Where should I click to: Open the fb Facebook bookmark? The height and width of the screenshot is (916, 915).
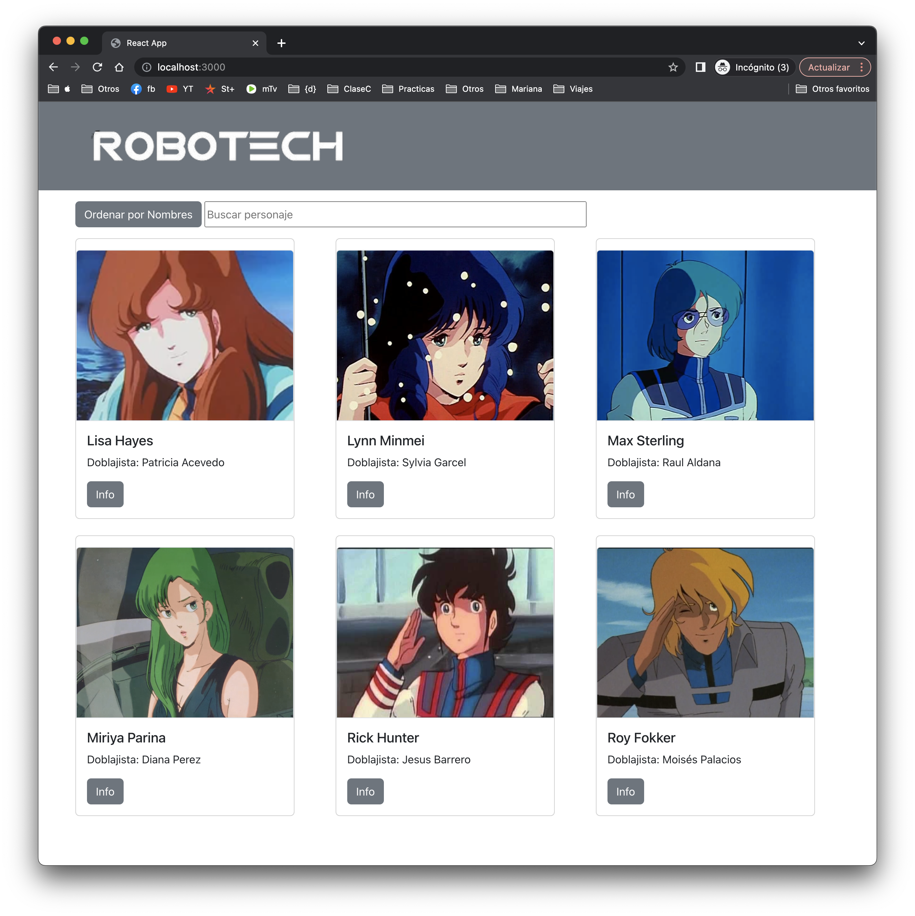click(x=143, y=89)
